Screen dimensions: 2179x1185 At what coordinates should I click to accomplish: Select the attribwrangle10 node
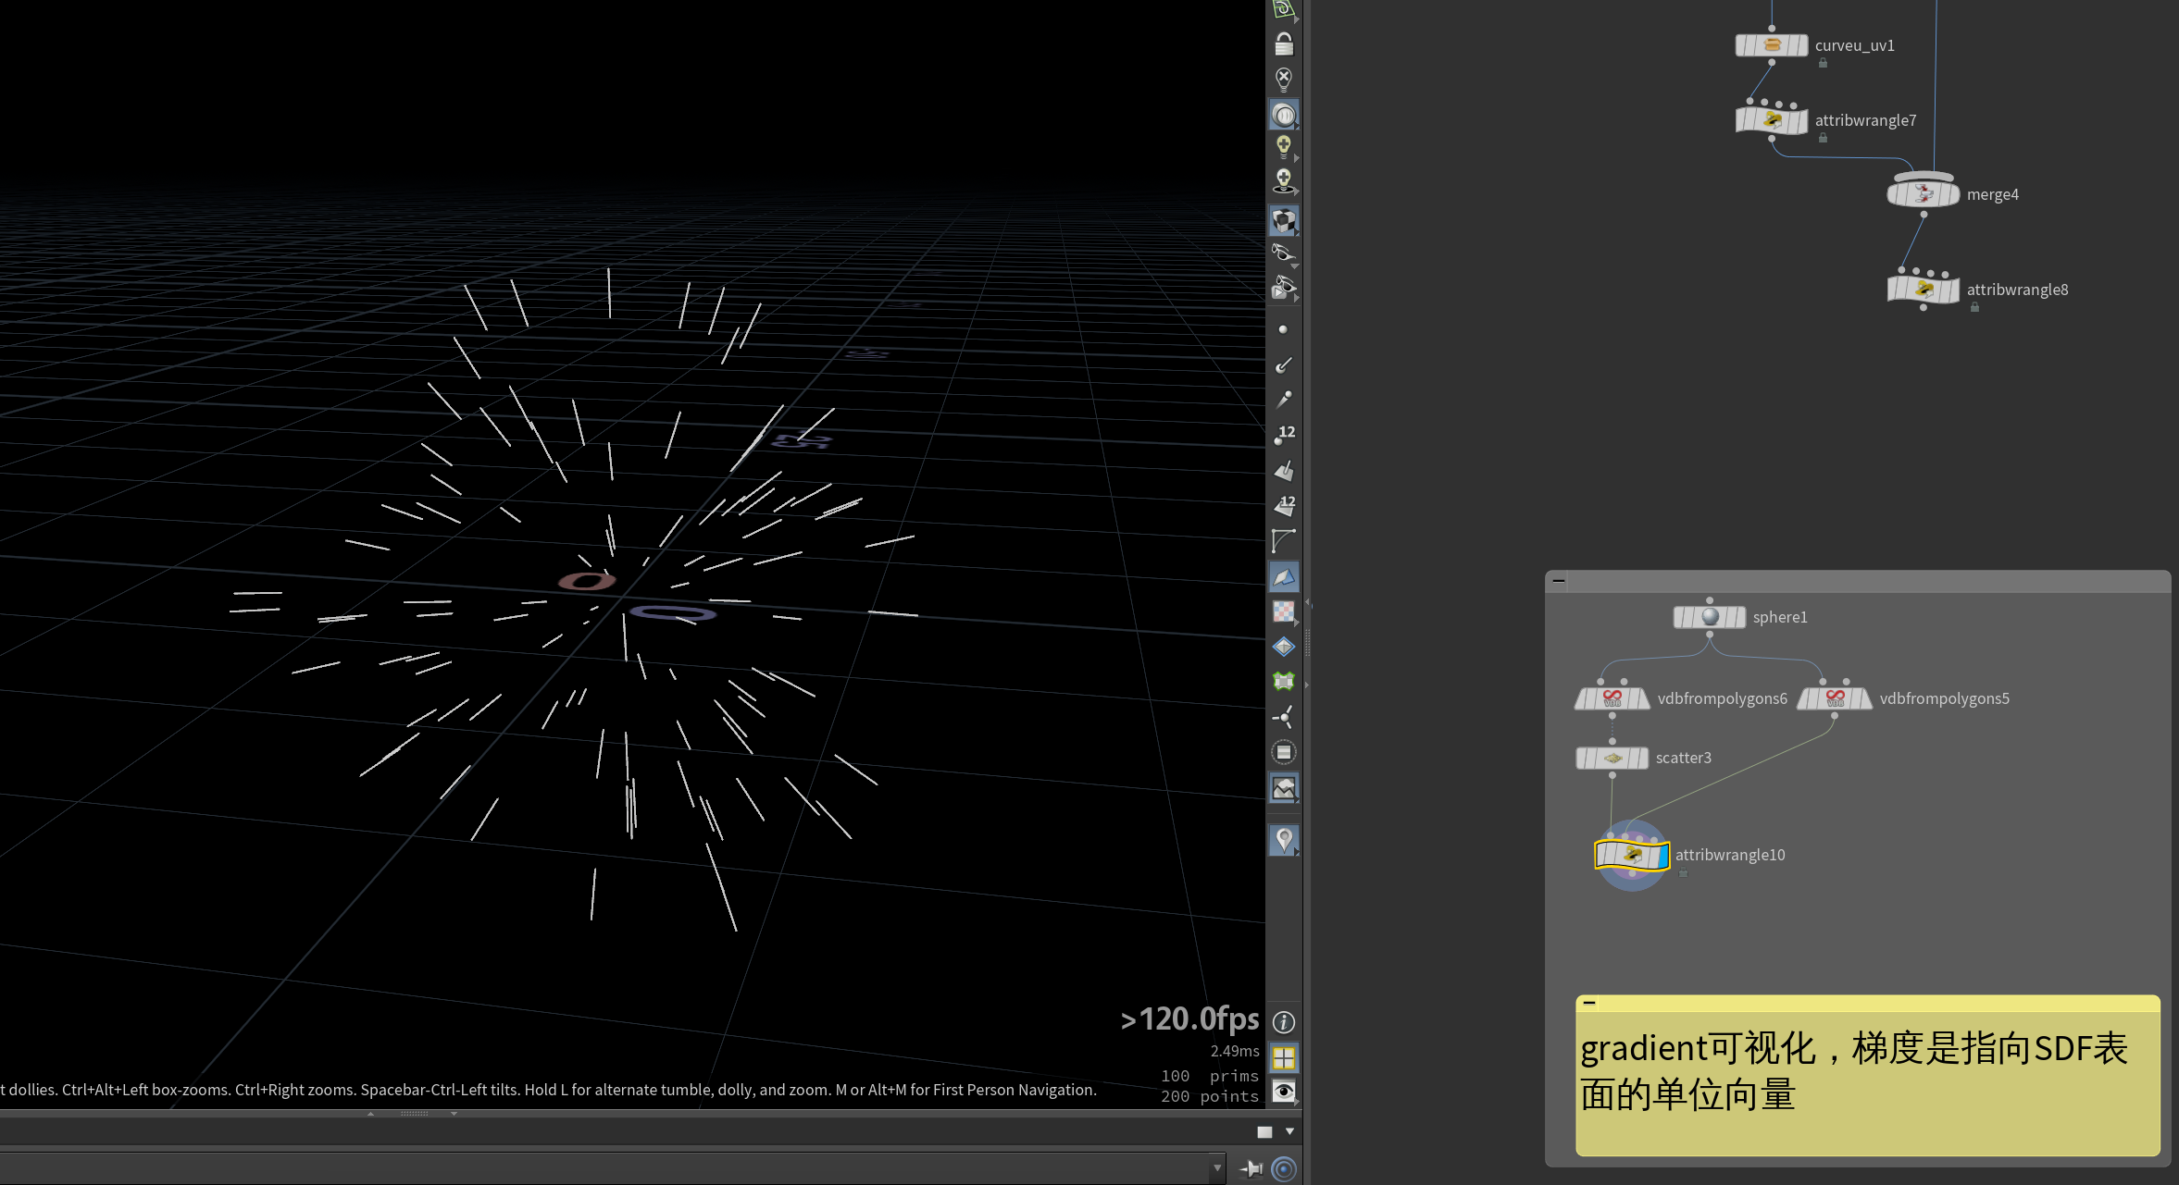(x=1632, y=856)
